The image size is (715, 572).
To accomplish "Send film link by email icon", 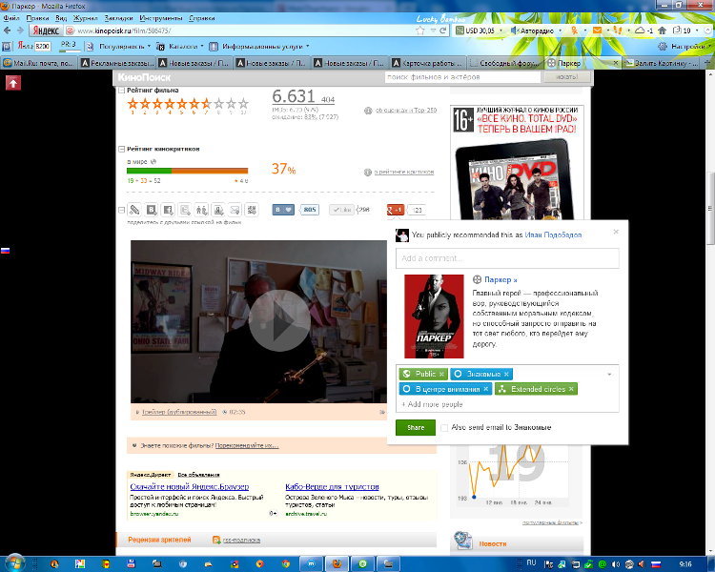I will click(235, 210).
